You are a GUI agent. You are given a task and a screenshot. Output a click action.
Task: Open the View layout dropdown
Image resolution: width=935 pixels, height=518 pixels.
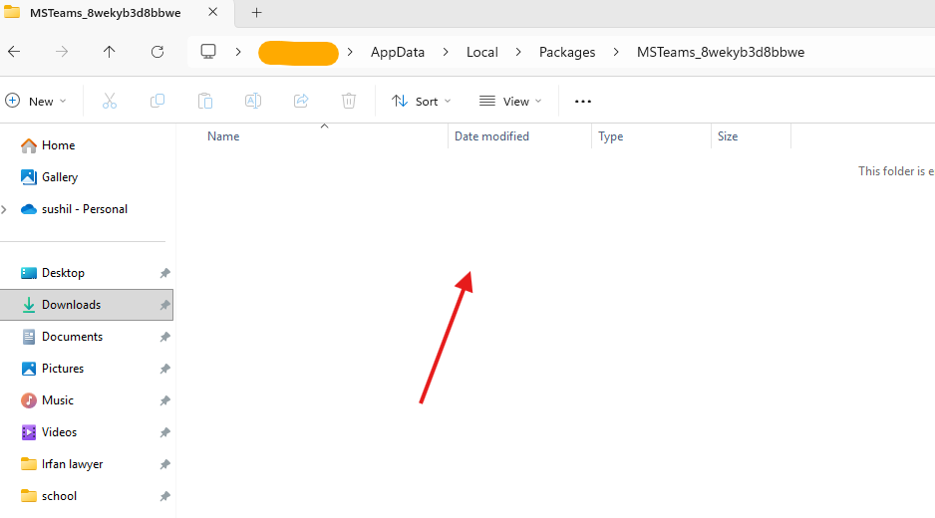point(510,101)
